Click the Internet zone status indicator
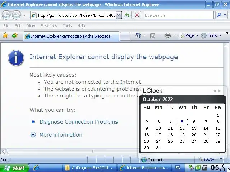Image resolution: width=230 pixels, height=172 pixels. (152, 160)
